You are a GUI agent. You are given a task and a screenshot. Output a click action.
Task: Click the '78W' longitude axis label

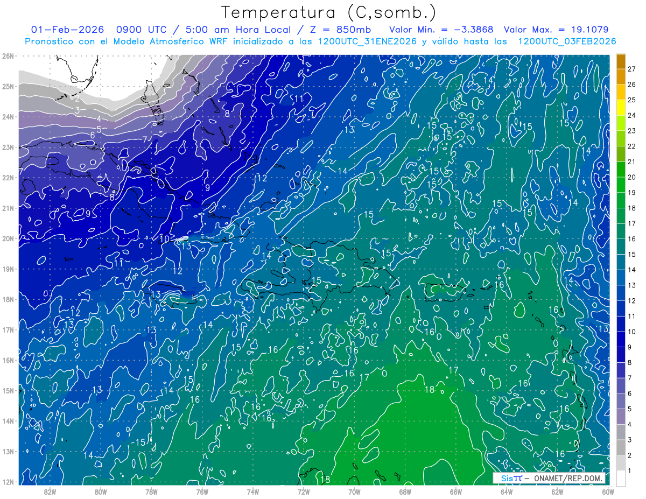(151, 491)
